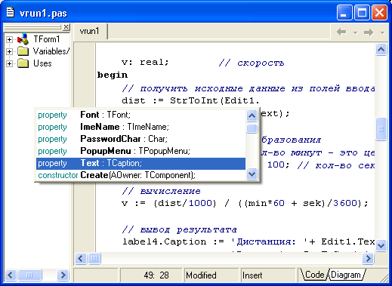Choose the Create constructor suggestion

tap(140, 175)
